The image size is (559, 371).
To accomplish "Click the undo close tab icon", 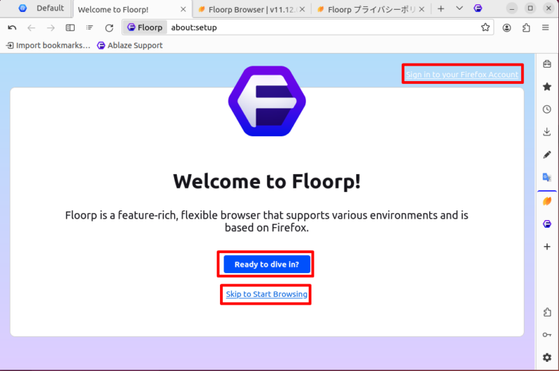I will click(12, 27).
